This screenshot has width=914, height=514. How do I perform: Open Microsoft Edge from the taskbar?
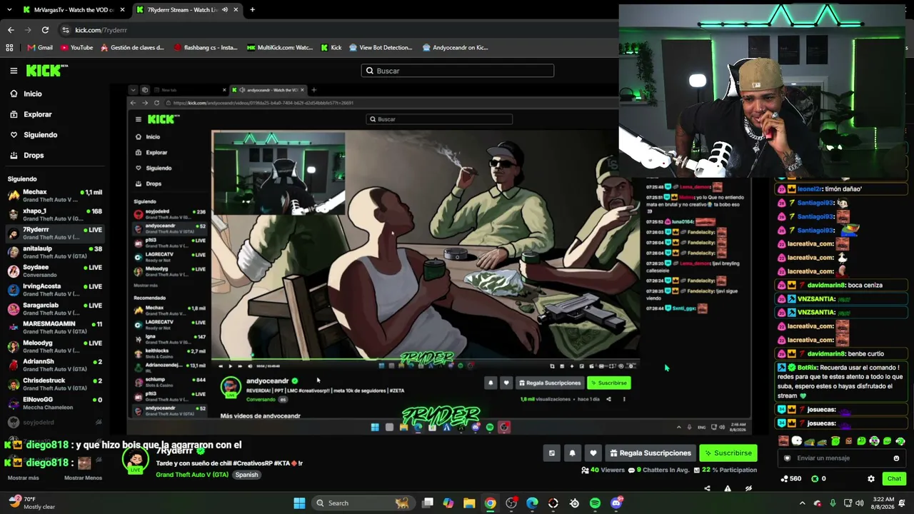(532, 503)
